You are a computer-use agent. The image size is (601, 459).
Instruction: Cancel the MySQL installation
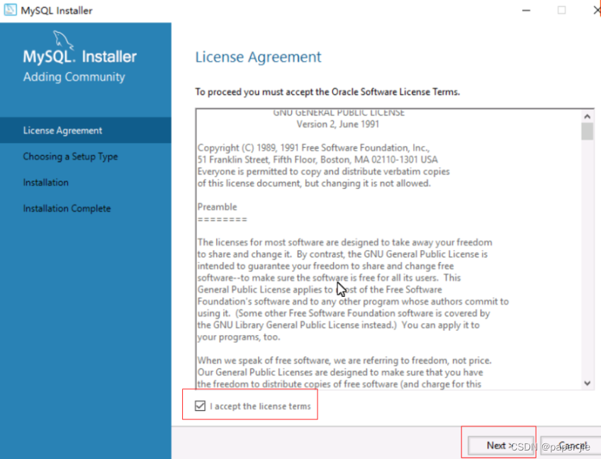[x=571, y=446]
